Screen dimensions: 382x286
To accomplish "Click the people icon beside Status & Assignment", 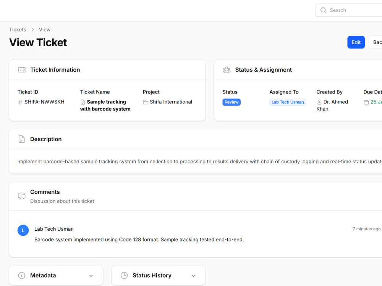I will [227, 70].
